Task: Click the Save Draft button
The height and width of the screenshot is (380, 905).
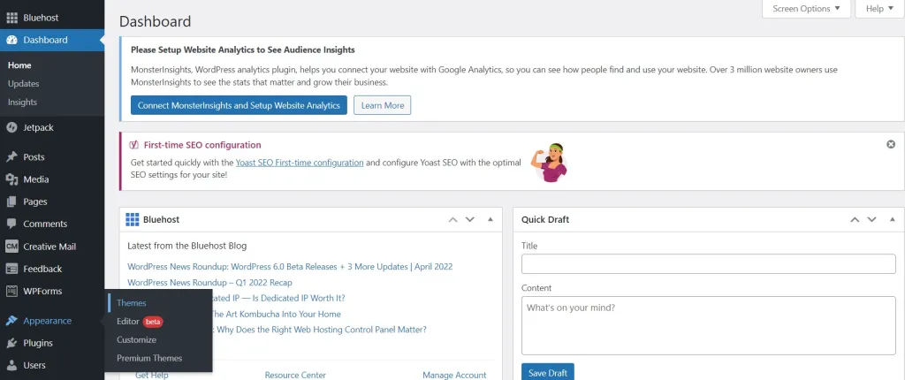Action: (x=548, y=372)
